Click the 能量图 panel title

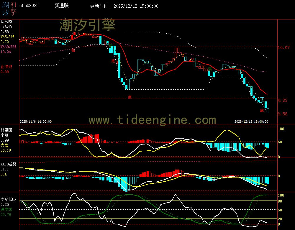tap(6, 130)
